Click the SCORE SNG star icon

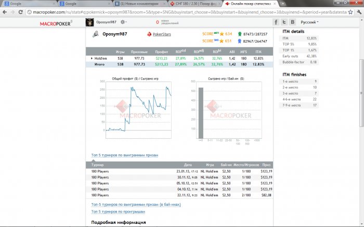(x=222, y=41)
